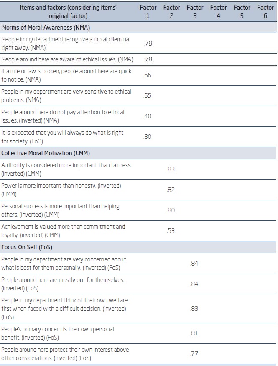Click the Factor 1 column header
The width and height of the screenshot is (278, 366).
tap(148, 11)
